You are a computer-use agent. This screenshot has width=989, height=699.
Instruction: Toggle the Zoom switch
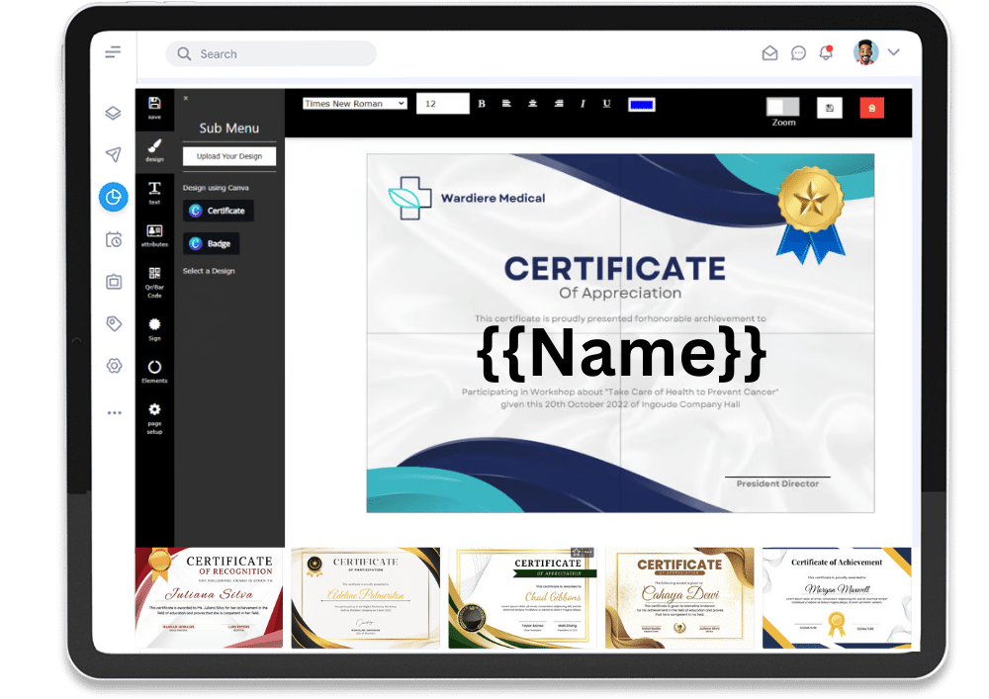[782, 107]
